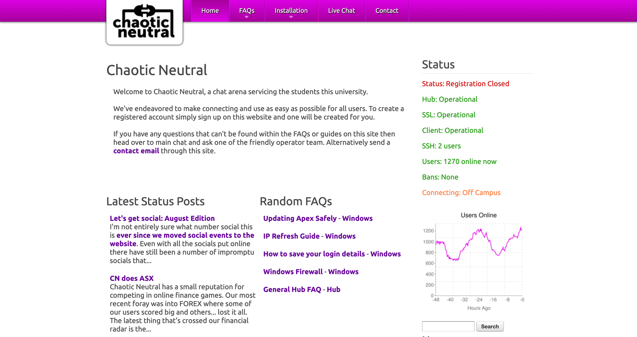Open the social events moved to website link
Image resolution: width=637 pixels, height=337 pixels.
[x=185, y=235]
